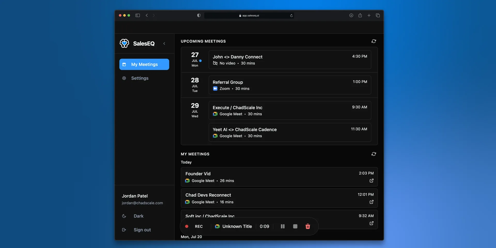Click the 0:09 recording timer
Viewport: 496px width, 248px height.
(x=265, y=226)
